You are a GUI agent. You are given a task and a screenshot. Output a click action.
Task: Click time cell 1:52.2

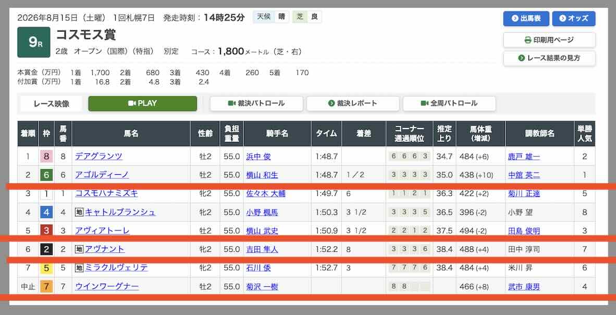326,249
